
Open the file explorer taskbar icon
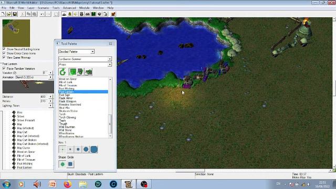click(83, 184)
